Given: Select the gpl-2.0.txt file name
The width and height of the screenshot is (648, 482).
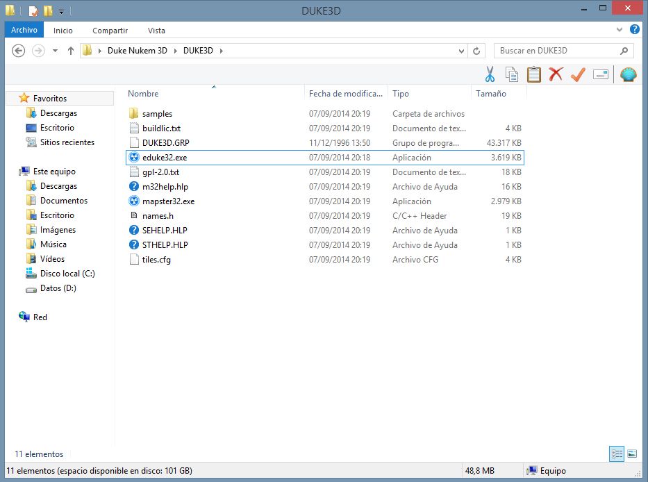Looking at the screenshot, I should (x=160, y=172).
